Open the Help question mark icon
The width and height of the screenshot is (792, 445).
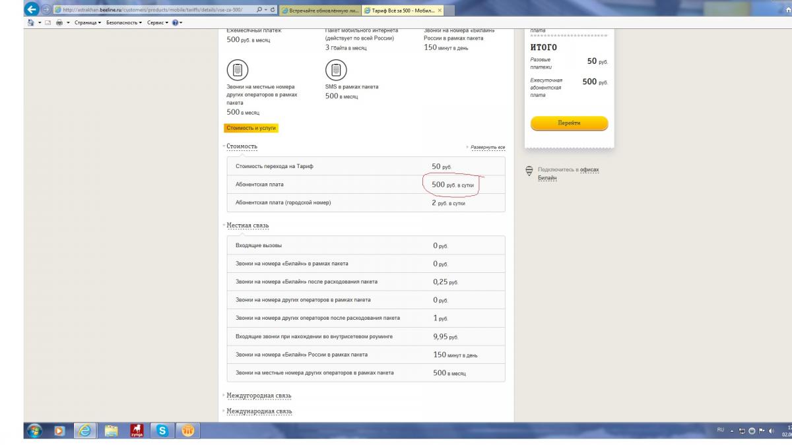[175, 22]
